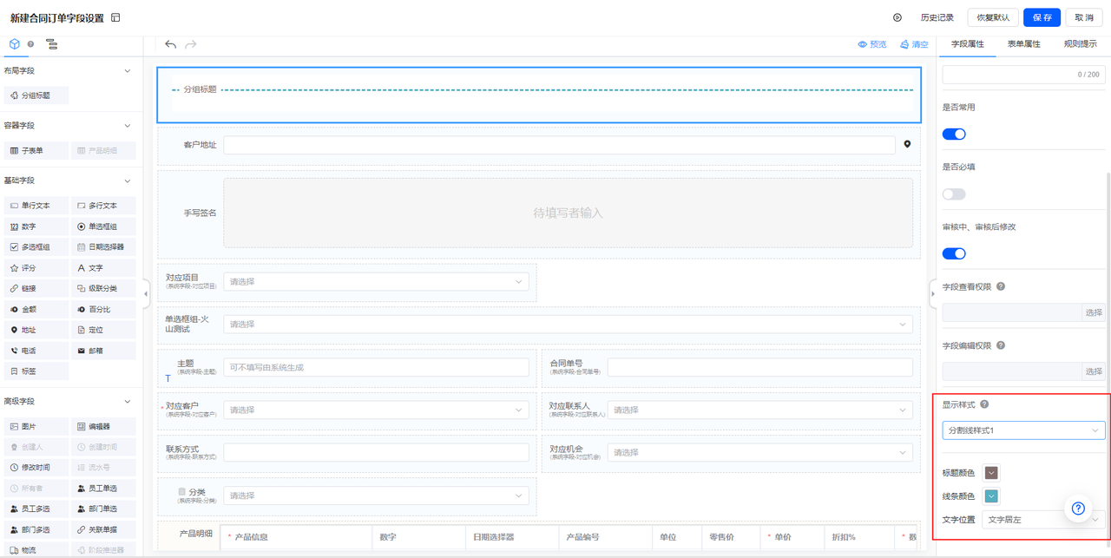Open the 对应项目 dropdown
1111x558 pixels.
tap(376, 282)
